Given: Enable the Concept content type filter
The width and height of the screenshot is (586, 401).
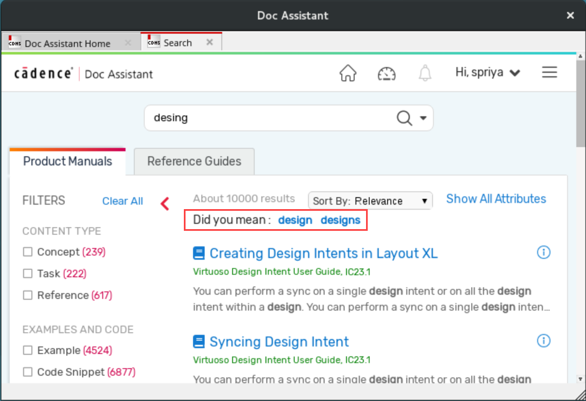Looking at the screenshot, I should tap(28, 253).
